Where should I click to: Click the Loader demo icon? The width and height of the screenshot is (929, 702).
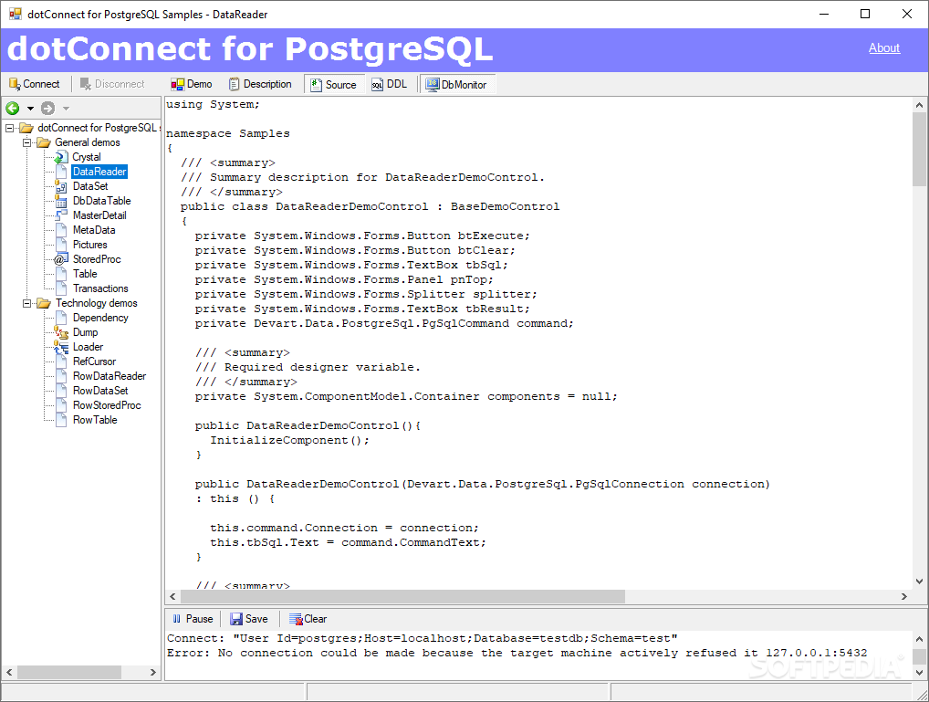tap(61, 347)
